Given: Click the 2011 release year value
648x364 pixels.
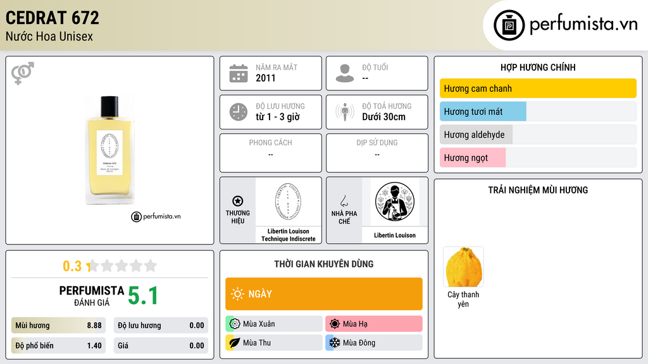Looking at the screenshot, I should [x=265, y=78].
